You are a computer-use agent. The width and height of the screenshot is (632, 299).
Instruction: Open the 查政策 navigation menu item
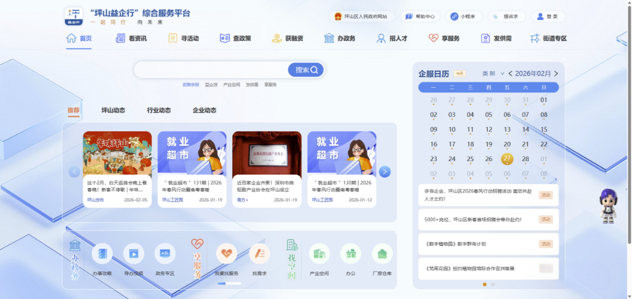235,39
